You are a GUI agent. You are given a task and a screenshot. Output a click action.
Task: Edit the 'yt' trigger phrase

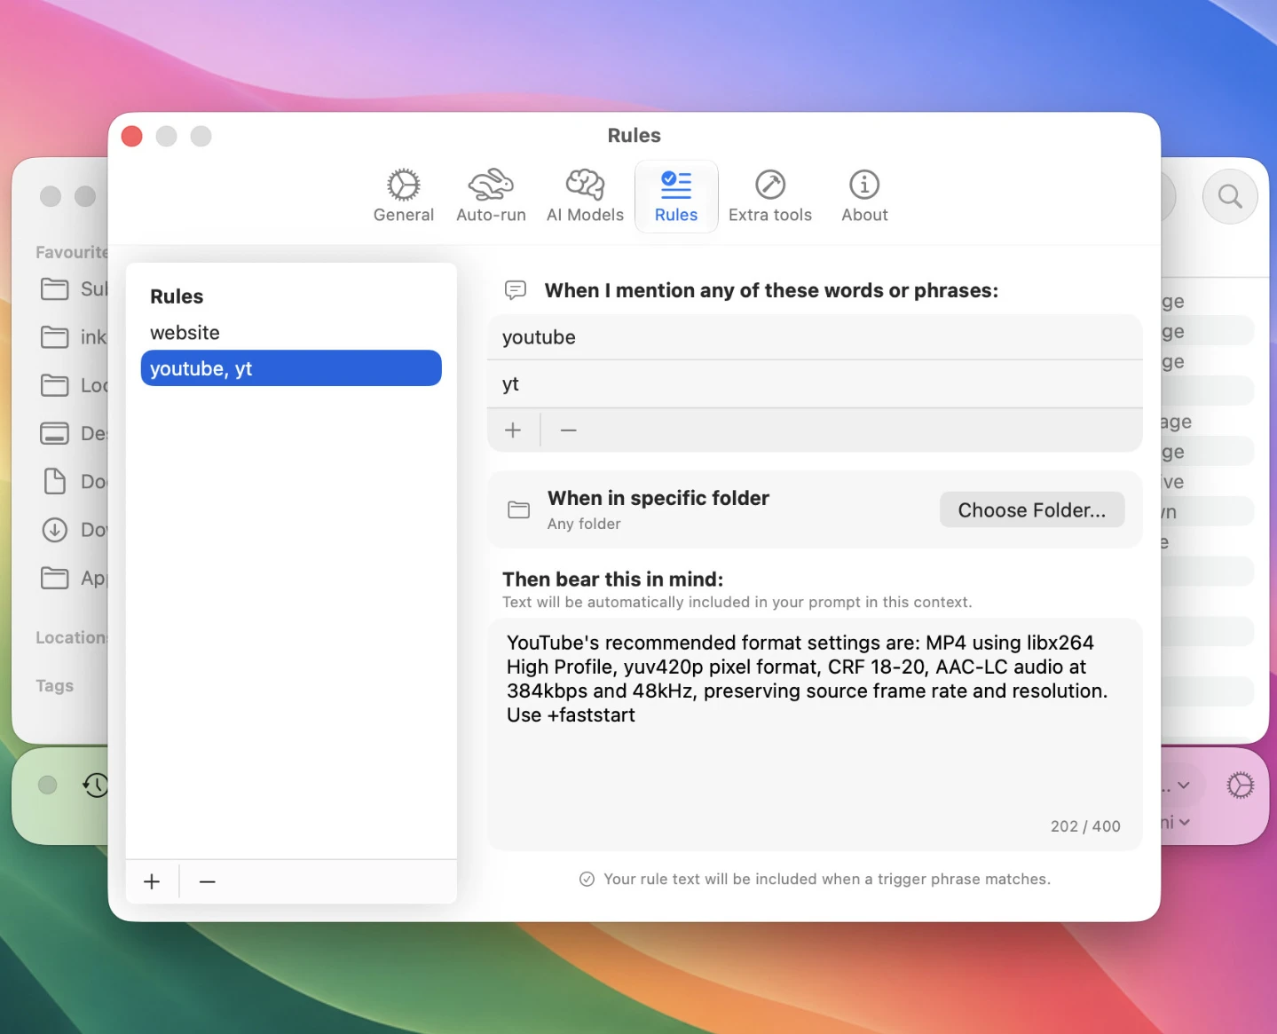pyautogui.click(x=815, y=384)
